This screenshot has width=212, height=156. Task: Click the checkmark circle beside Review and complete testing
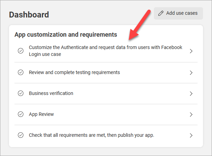21,72
